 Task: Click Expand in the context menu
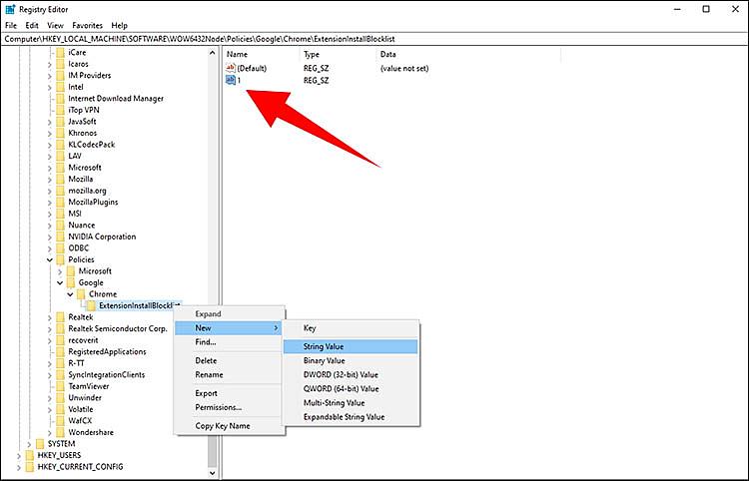229,314
